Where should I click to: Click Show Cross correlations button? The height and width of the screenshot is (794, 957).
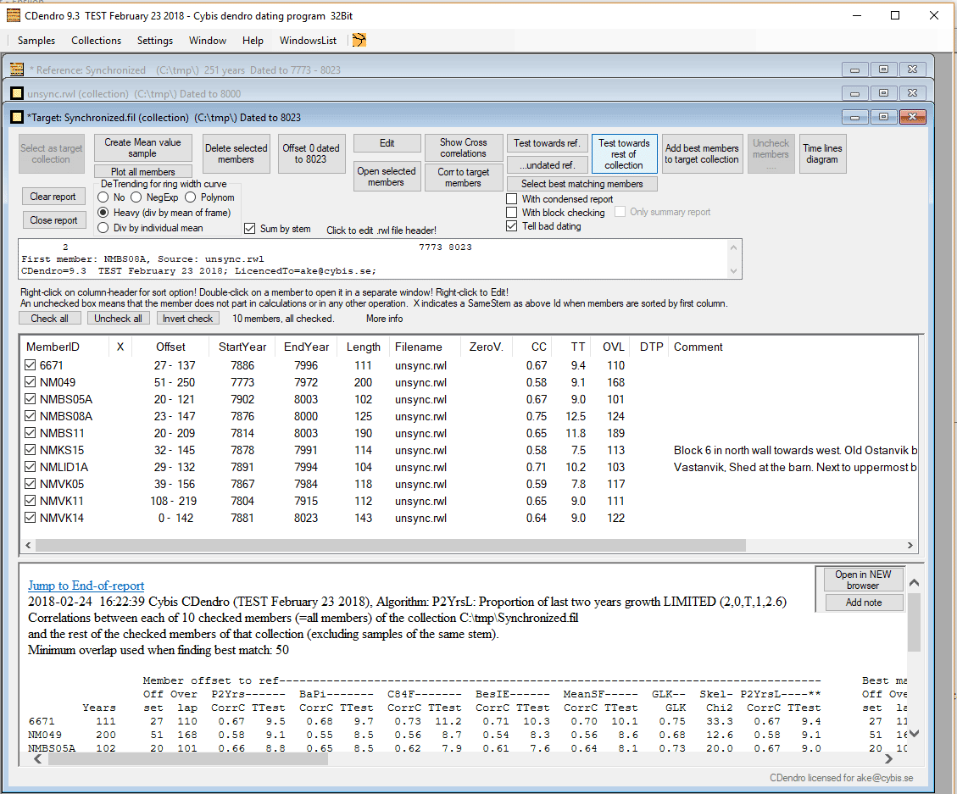[x=463, y=147]
